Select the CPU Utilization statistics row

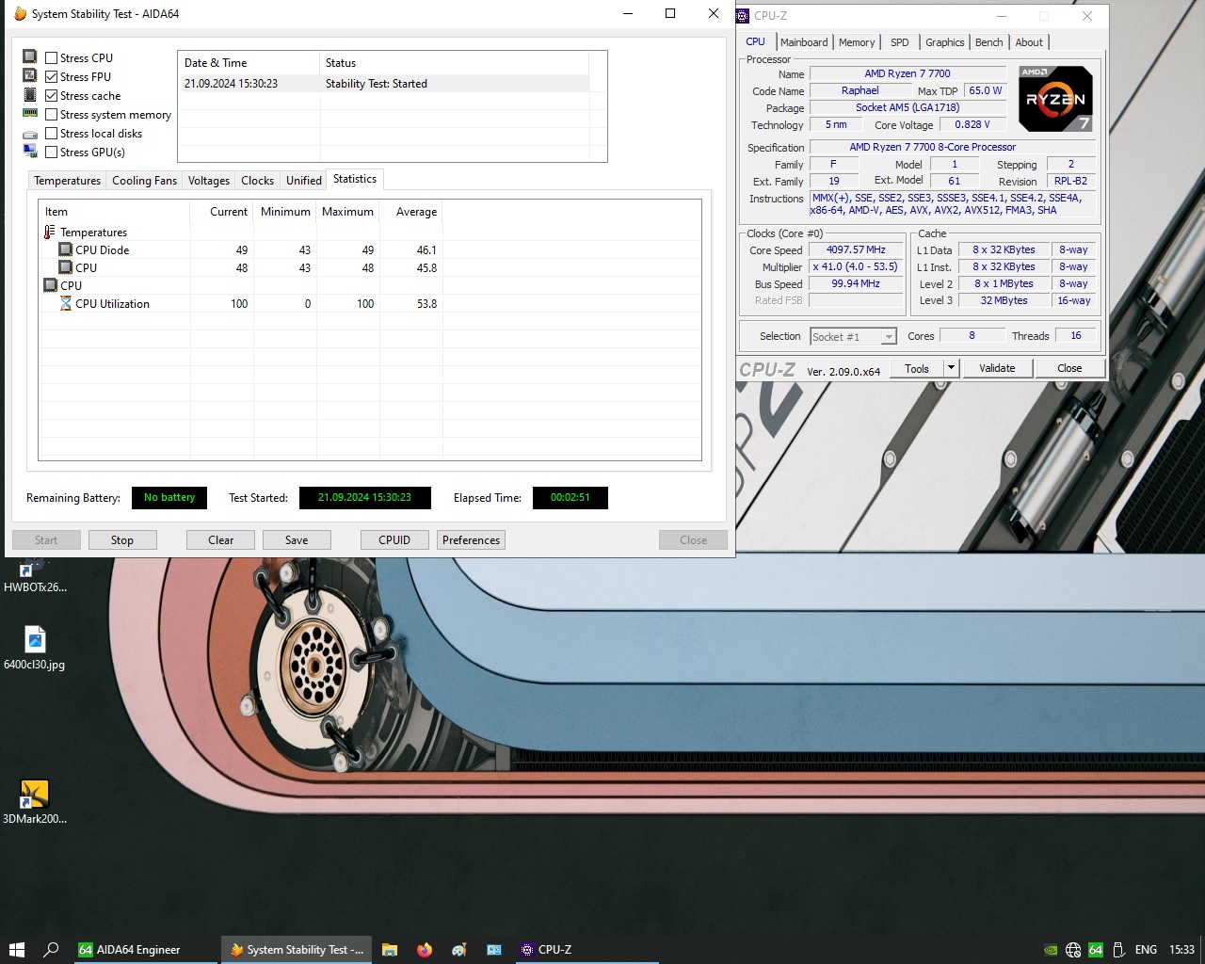(369, 304)
